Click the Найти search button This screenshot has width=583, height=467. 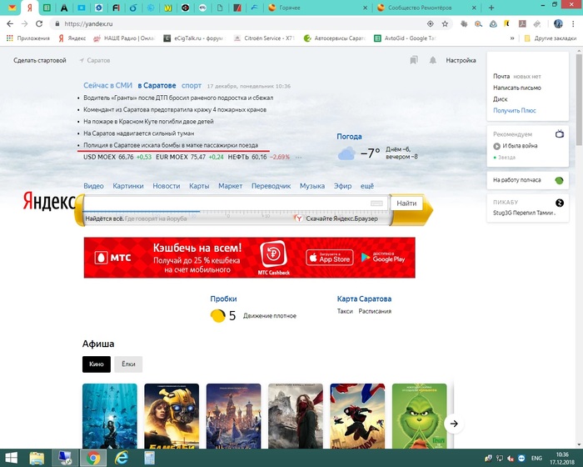coord(406,203)
